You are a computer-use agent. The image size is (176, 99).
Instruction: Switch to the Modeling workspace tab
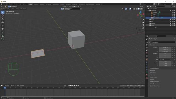pos(36,4)
